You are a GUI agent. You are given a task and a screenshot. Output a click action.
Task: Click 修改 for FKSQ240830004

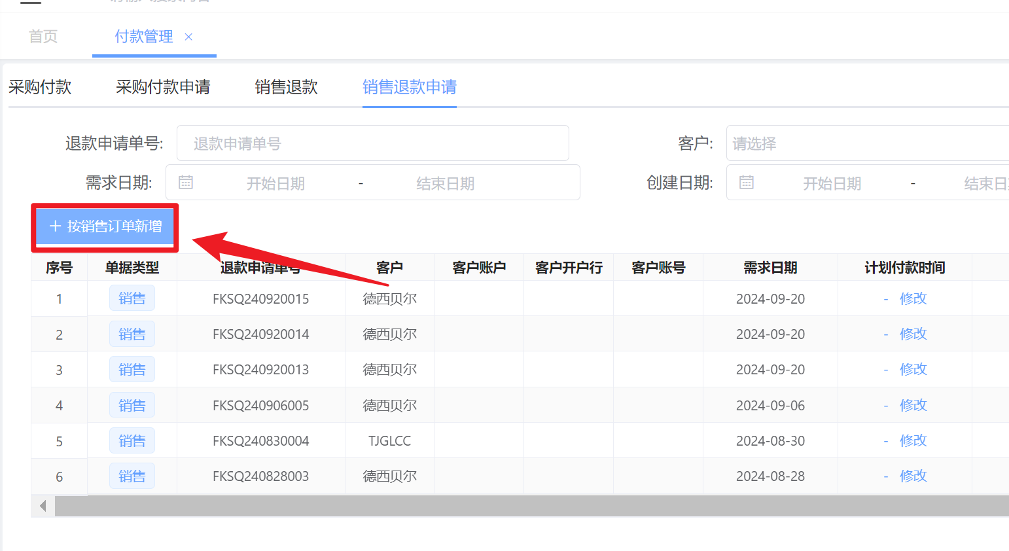[x=913, y=440]
